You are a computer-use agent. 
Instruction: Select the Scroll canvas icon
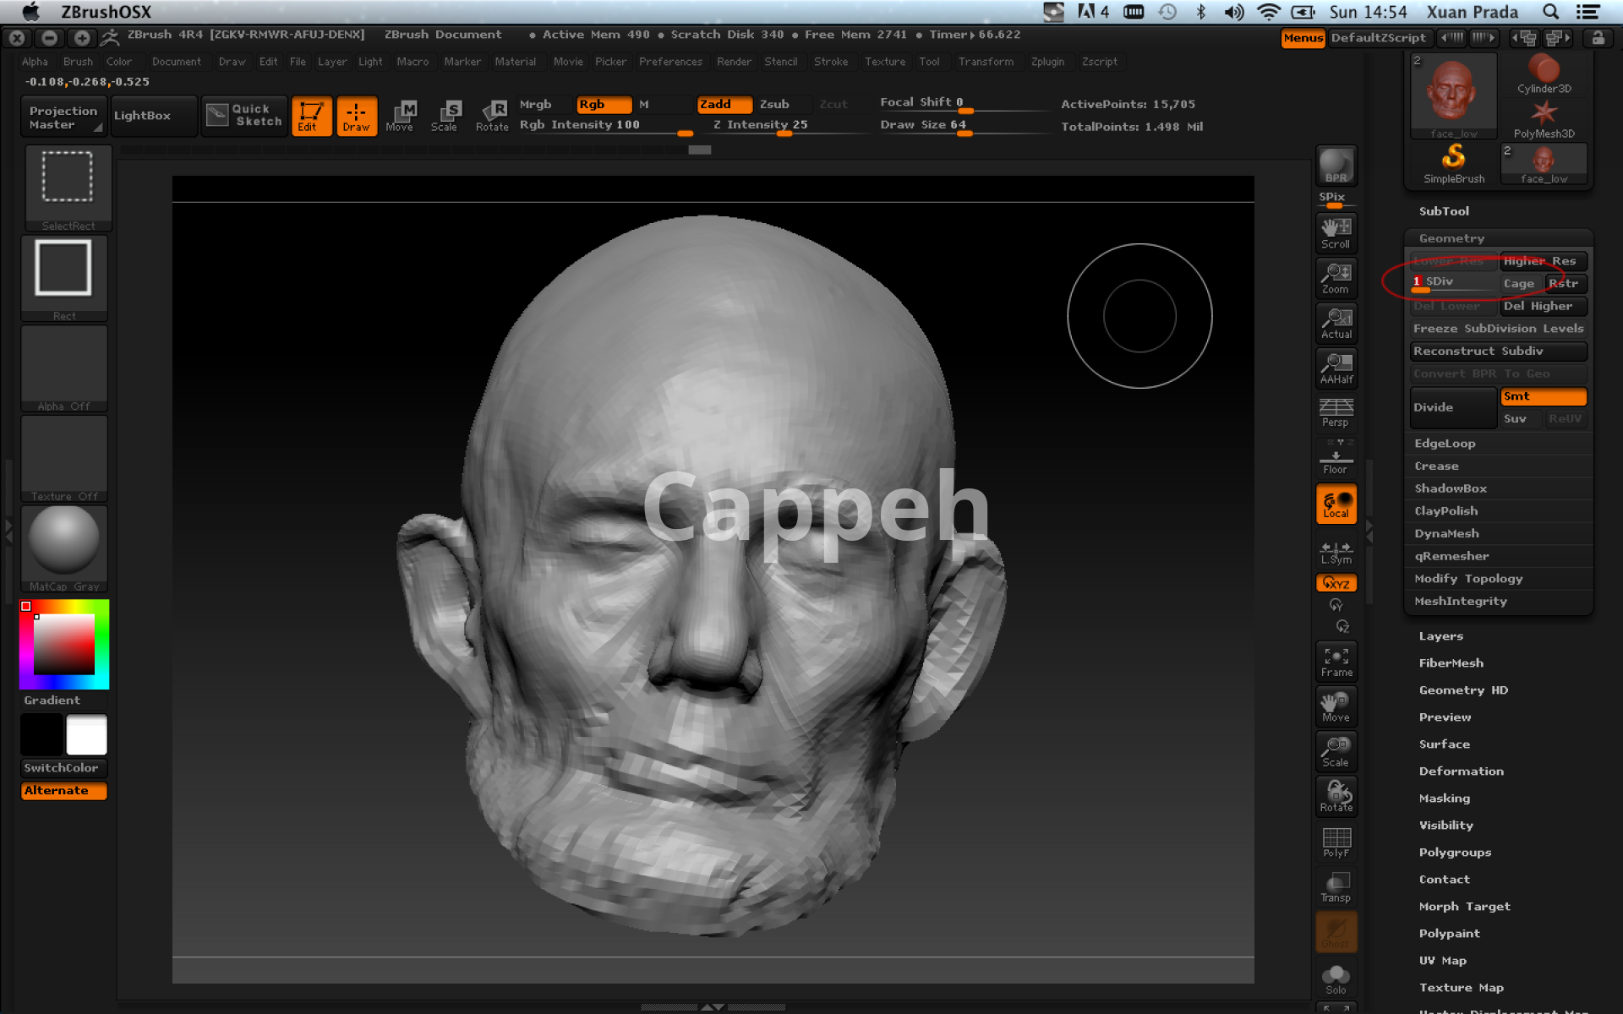[x=1336, y=232]
